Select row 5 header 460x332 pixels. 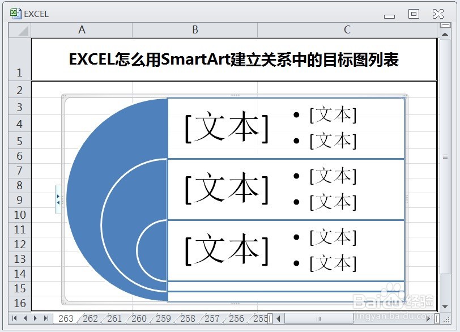19,141
